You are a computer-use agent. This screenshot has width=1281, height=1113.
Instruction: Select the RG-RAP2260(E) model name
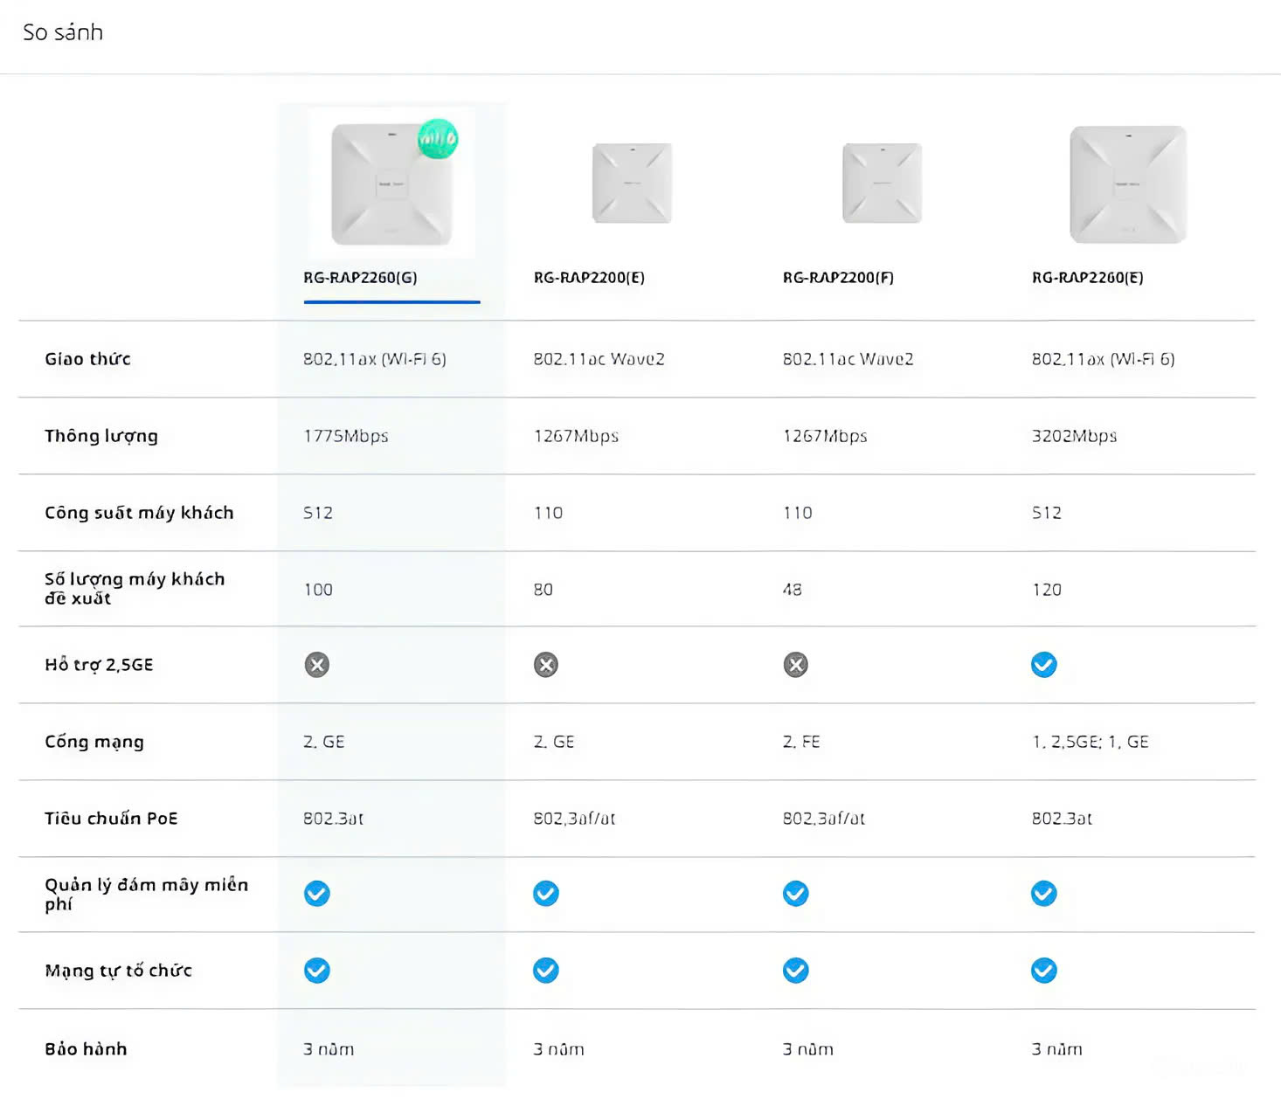[1087, 278]
